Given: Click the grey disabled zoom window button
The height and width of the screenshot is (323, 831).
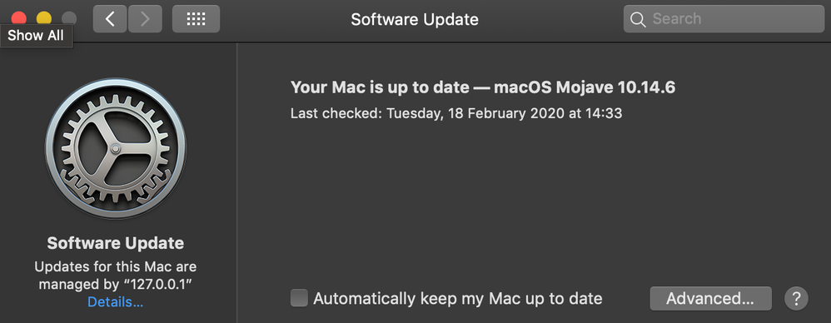Looking at the screenshot, I should tap(69, 18).
